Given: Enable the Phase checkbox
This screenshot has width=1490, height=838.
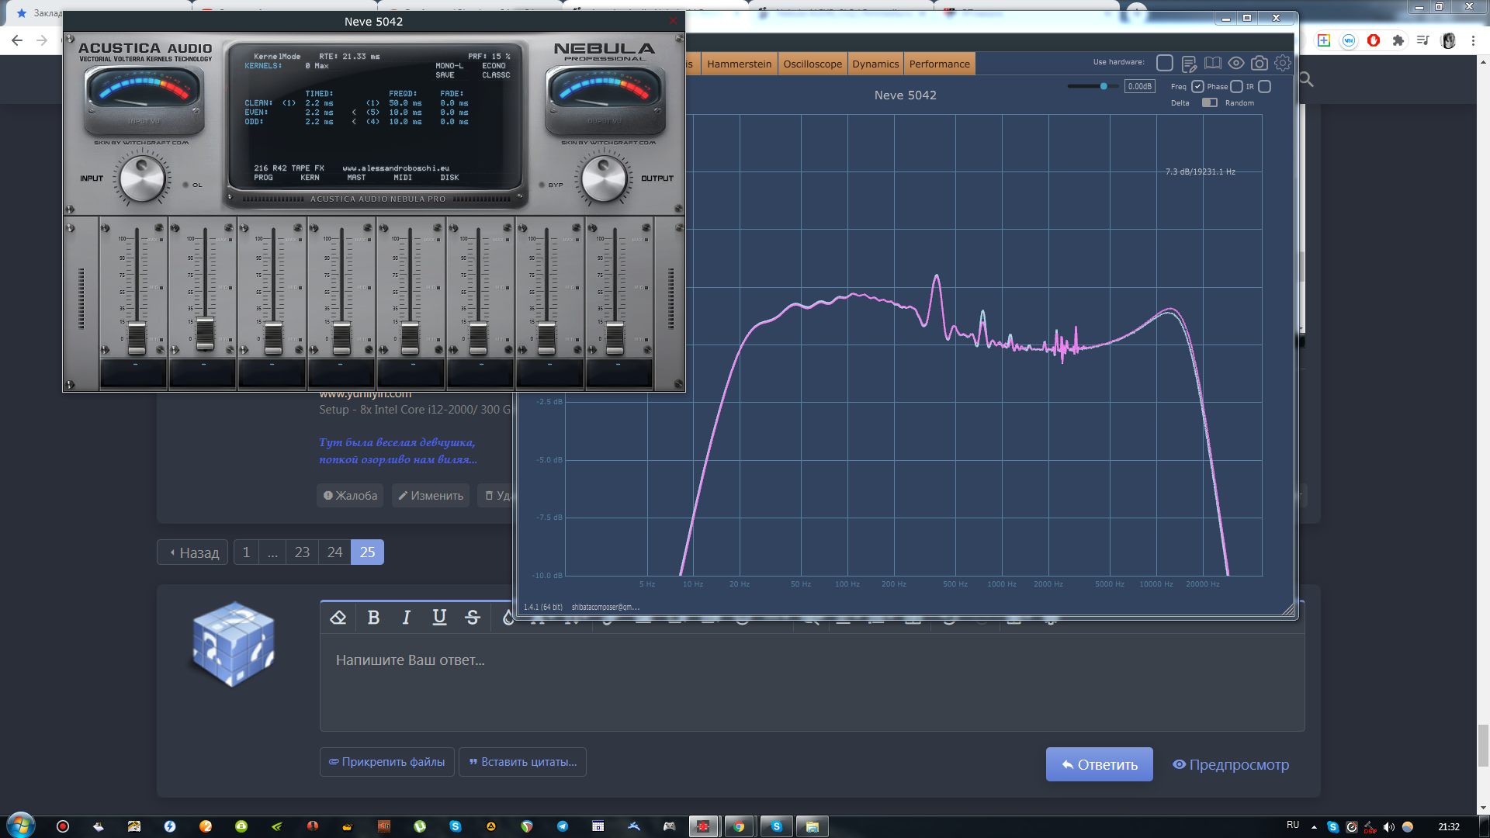Looking at the screenshot, I should pyautogui.click(x=1237, y=86).
